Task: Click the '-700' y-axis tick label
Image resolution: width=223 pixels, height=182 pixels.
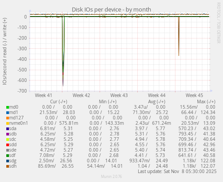Action: pyautogui.click(x=22, y=91)
